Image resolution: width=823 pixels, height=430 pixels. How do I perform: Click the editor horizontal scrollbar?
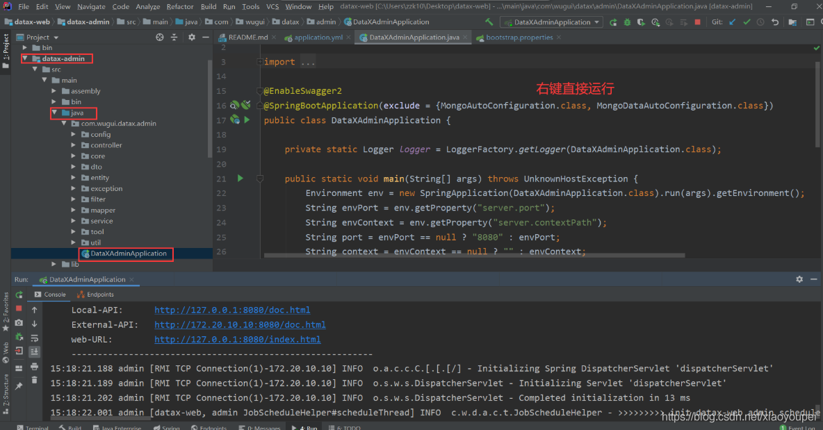[474, 256]
